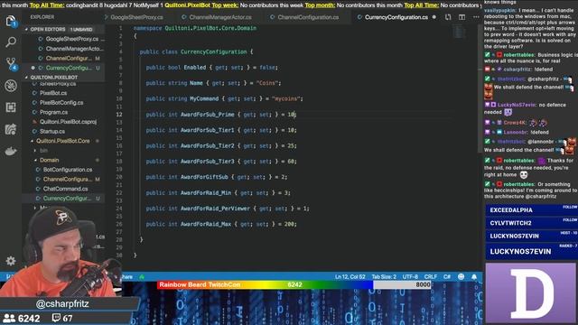Open Program.cs file
This screenshot has width=578, height=325.
tap(53, 112)
